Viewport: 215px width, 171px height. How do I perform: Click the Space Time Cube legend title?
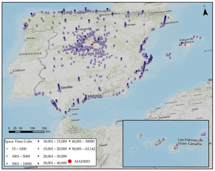coord(18,141)
